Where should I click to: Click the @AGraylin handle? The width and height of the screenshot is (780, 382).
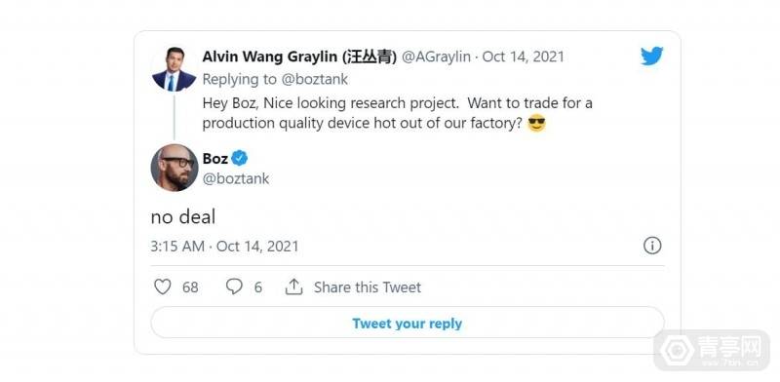pos(436,57)
